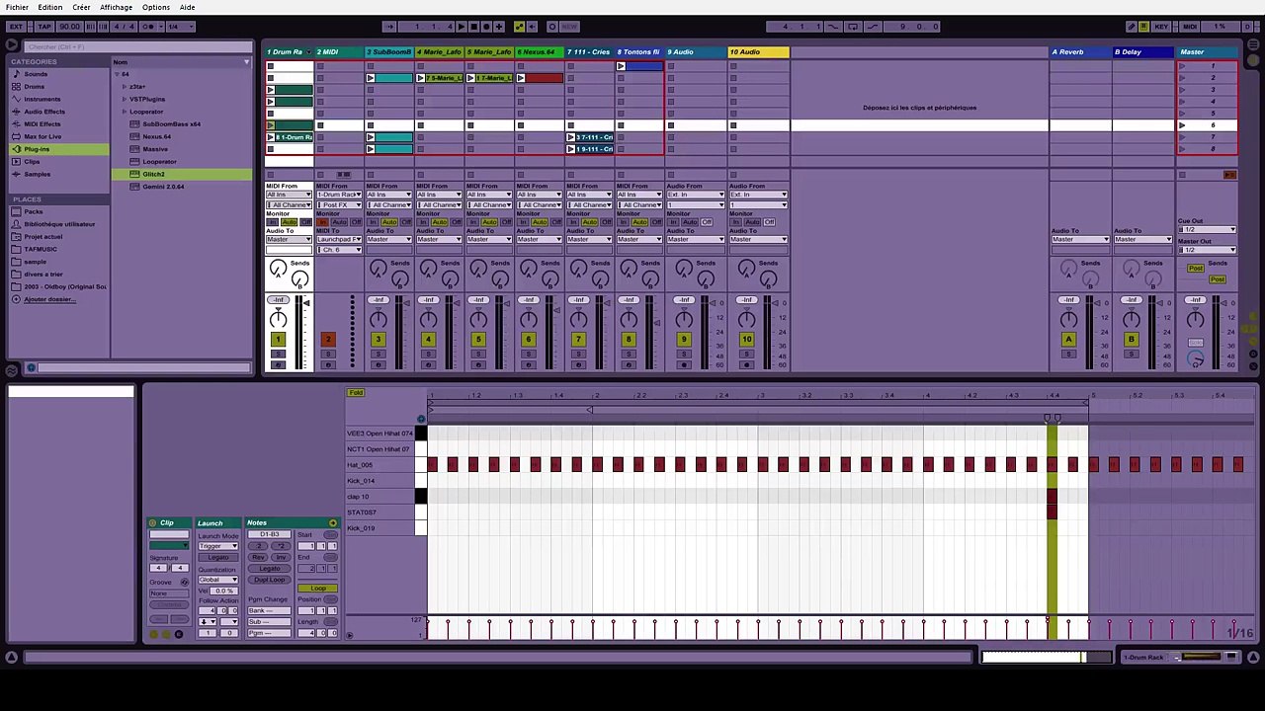Open the Edition menu

point(49,7)
